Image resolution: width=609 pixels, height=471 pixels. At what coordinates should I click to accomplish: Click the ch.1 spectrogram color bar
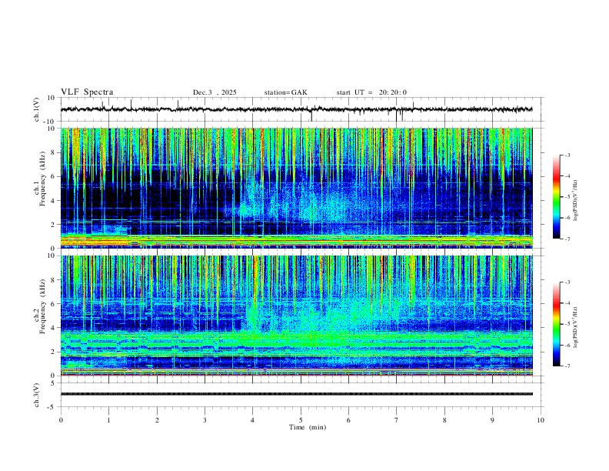(x=556, y=197)
